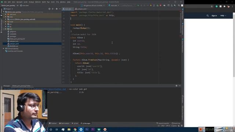Open the Layout Inspector button
Screen dimensions: 235x132
163,123
